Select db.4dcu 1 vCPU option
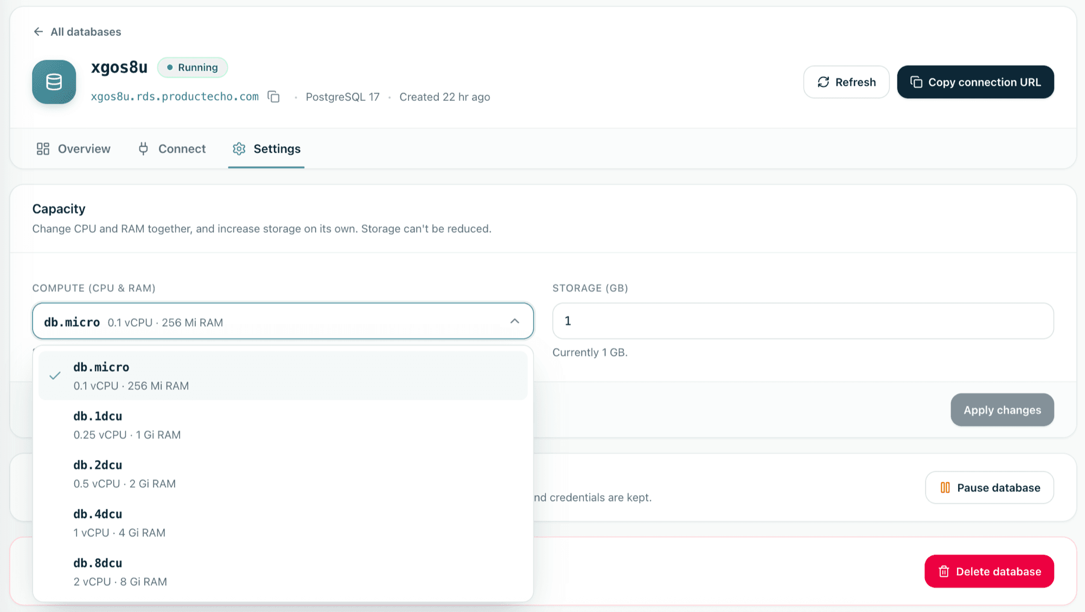 tap(283, 522)
